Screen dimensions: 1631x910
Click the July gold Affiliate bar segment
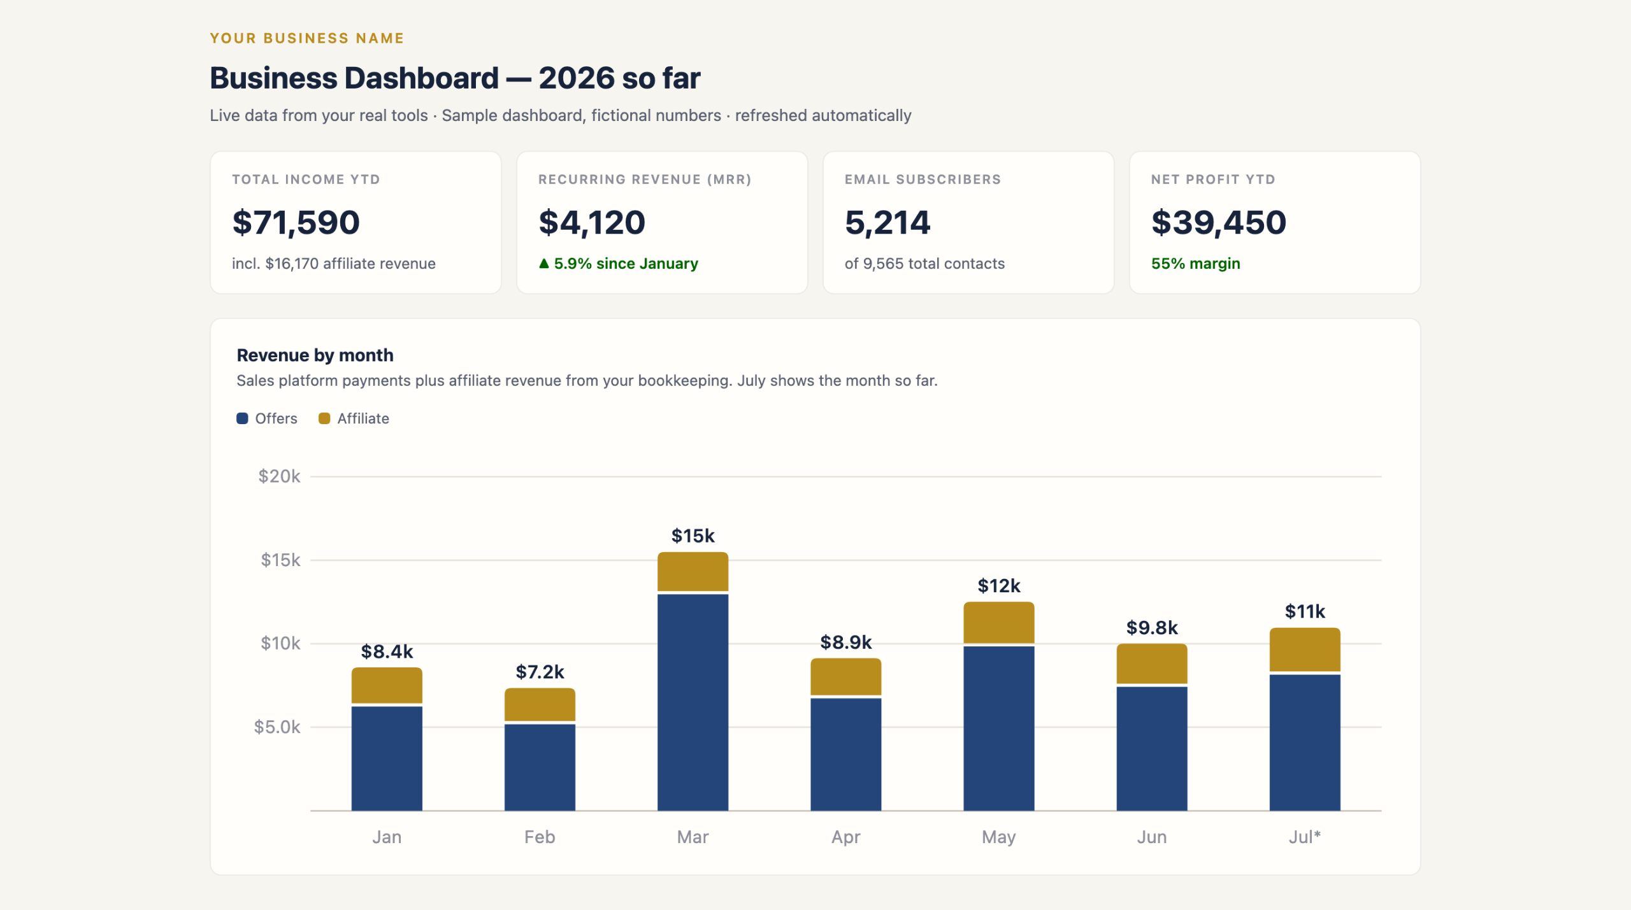click(x=1304, y=650)
